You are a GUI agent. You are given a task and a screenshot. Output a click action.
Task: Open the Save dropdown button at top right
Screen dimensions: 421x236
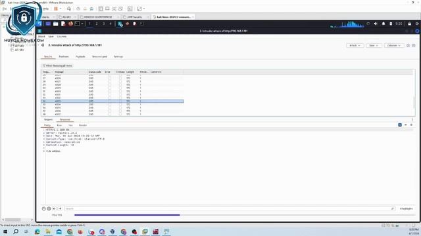pyautogui.click(x=374, y=45)
